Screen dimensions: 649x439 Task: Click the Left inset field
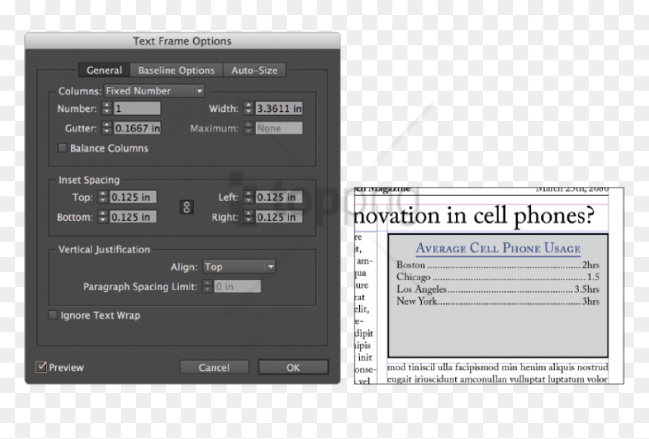point(278,197)
